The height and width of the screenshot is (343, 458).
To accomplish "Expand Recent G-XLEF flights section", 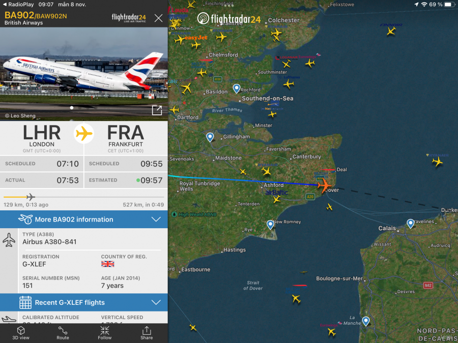I will pyautogui.click(x=84, y=302).
